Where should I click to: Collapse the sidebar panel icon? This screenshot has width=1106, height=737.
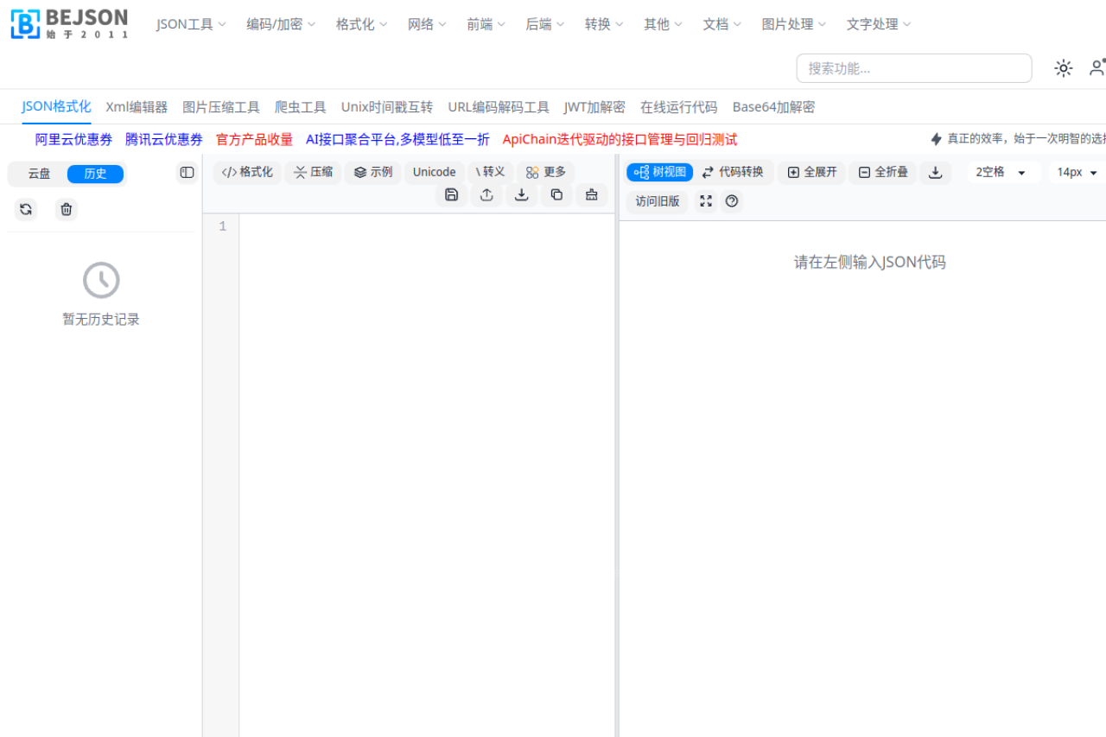click(x=187, y=173)
